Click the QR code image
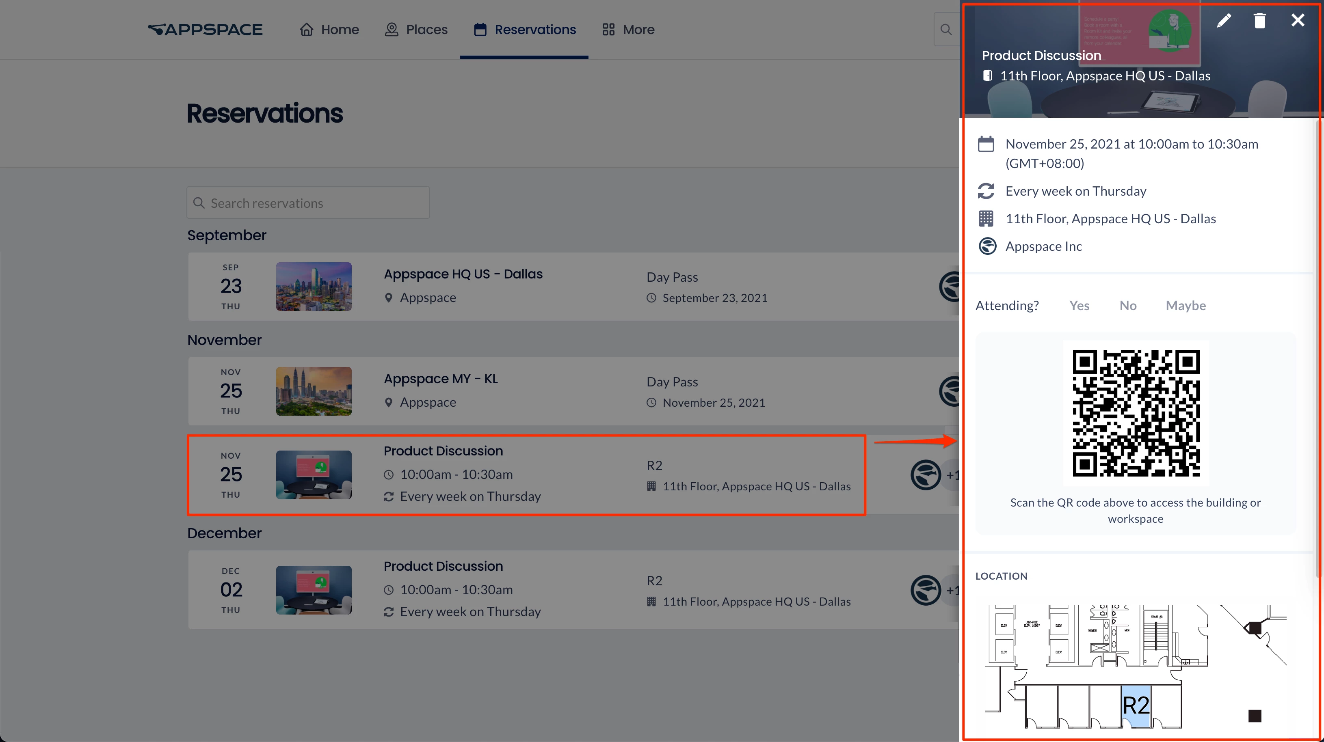 coord(1136,413)
